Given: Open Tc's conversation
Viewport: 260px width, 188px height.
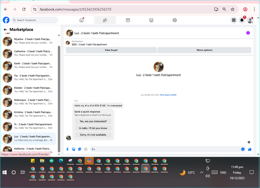Looking at the screenshot, I should click(x=29, y=126).
